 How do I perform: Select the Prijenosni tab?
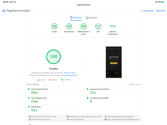[76, 18]
